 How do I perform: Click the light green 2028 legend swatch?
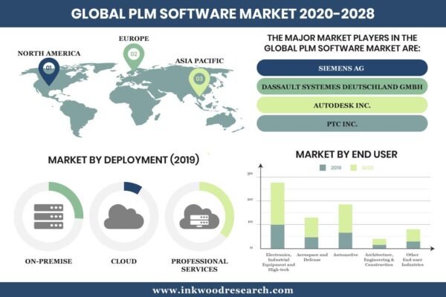pos(353,168)
